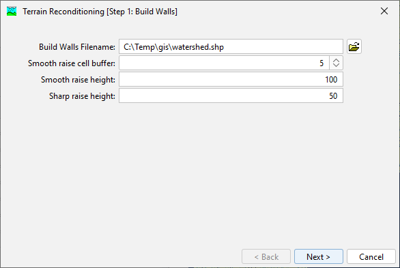Screen dimensions: 400x268
Task: Click the Sharp raise height input field
Action: coord(231,95)
